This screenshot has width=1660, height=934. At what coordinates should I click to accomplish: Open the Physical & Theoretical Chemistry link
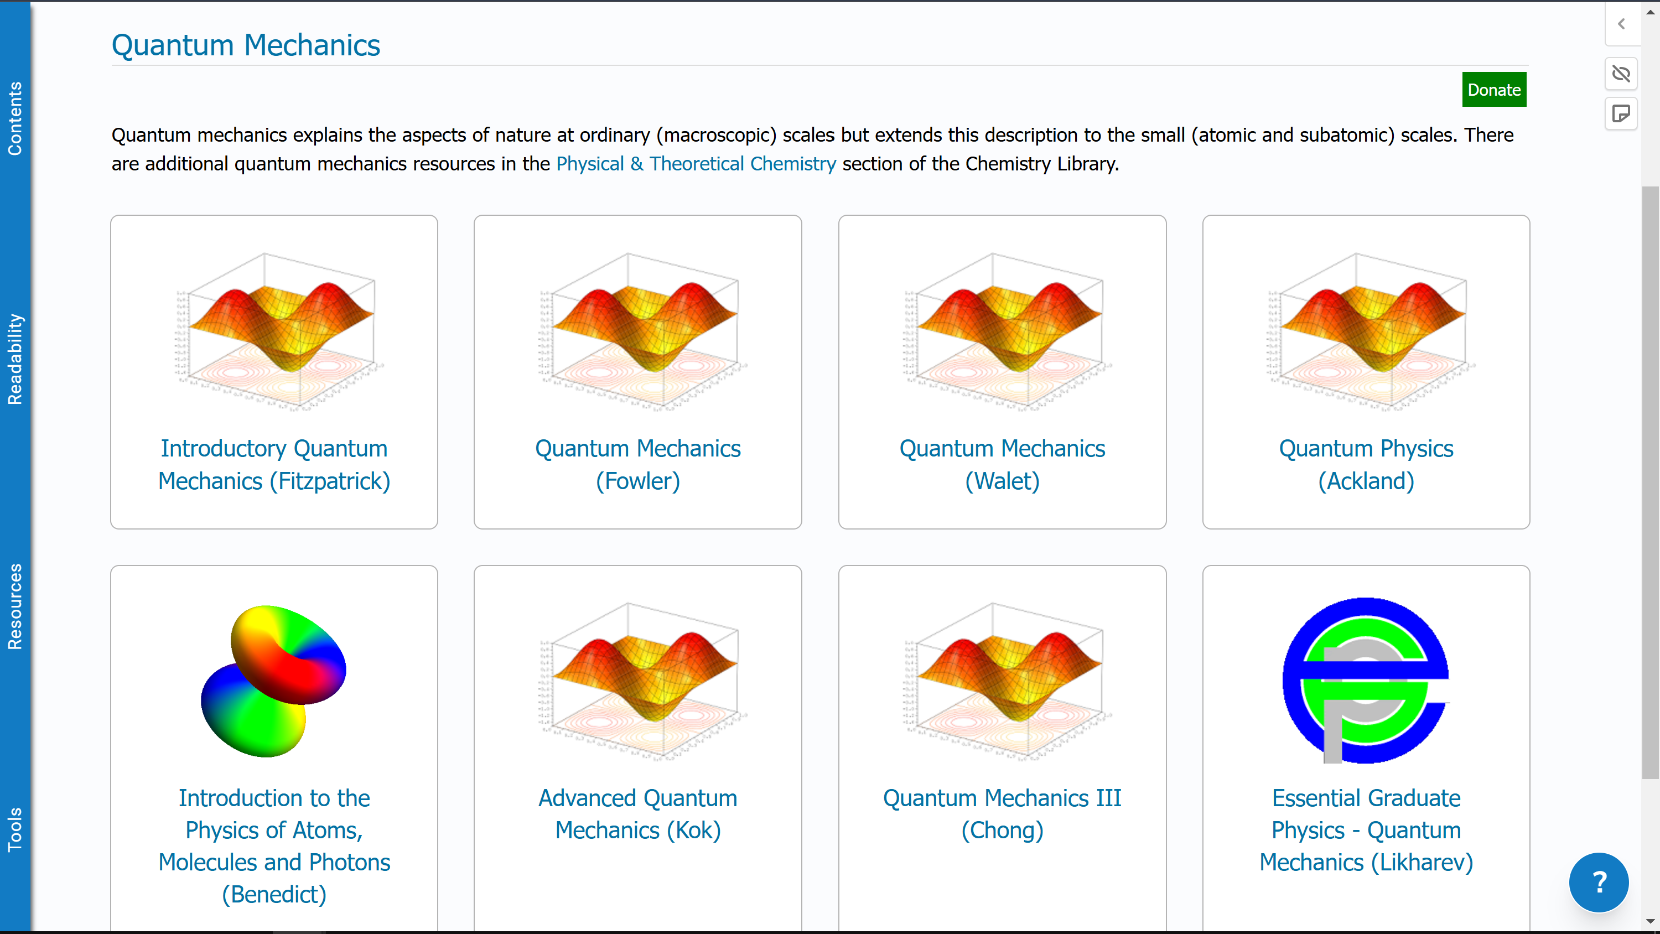[x=696, y=164]
